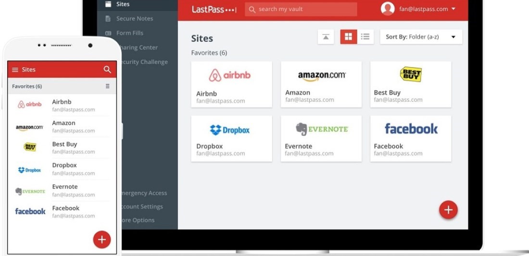
Task: Select the Dropbox entry text on phone
Action: [74, 169]
